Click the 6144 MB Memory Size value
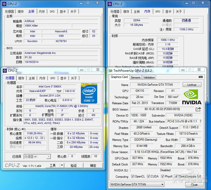The height and width of the screenshot is (190, 211). coord(142,146)
